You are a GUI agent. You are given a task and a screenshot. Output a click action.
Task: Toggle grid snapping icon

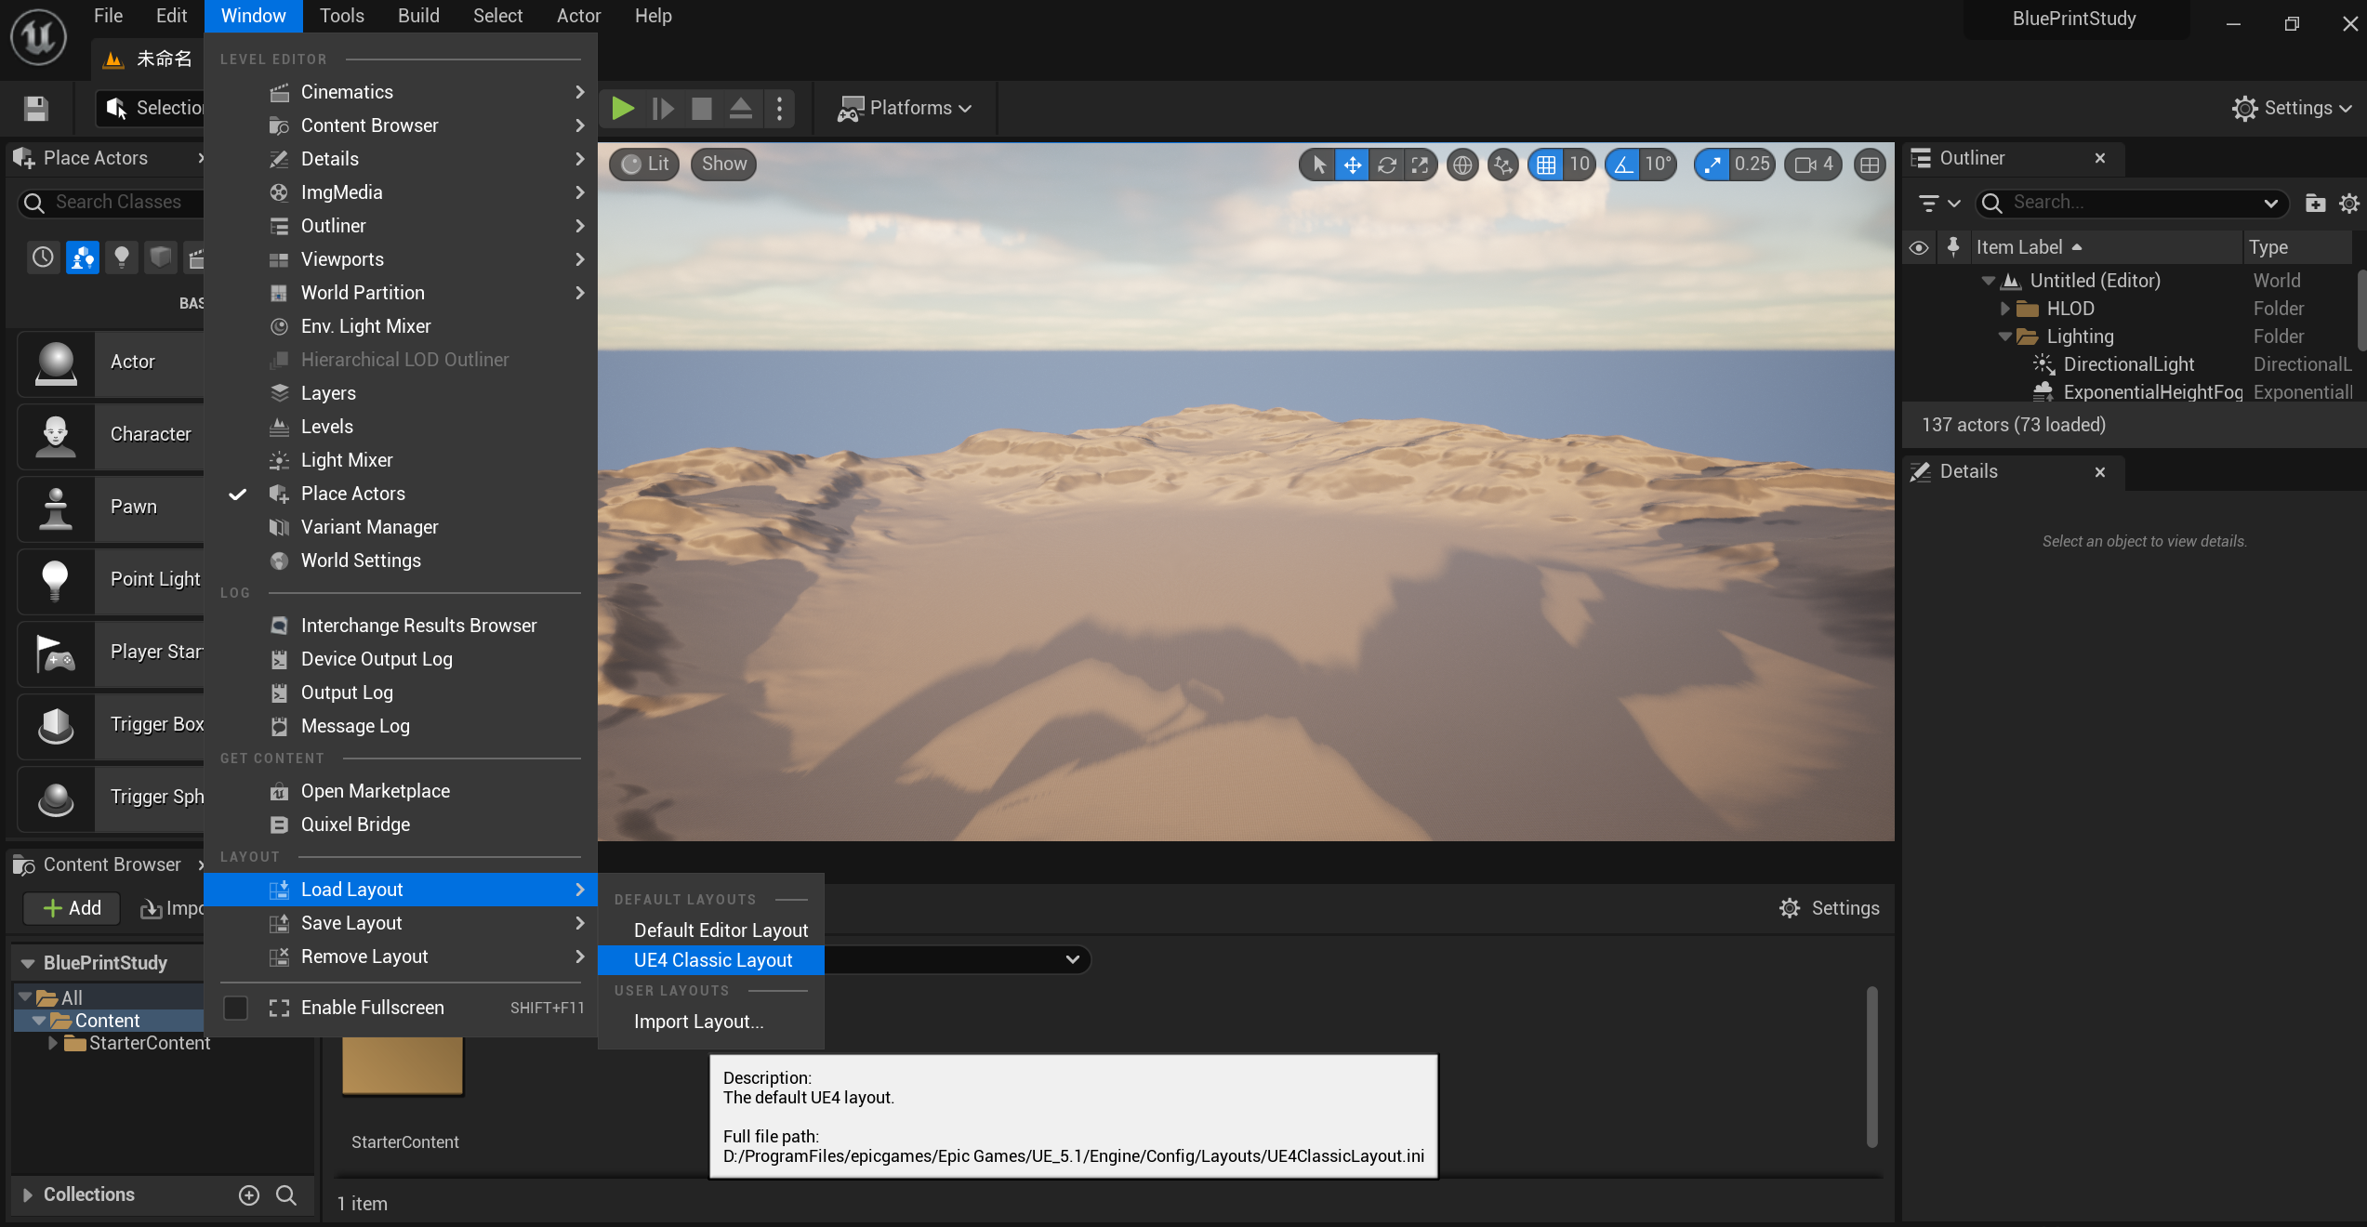1546,165
